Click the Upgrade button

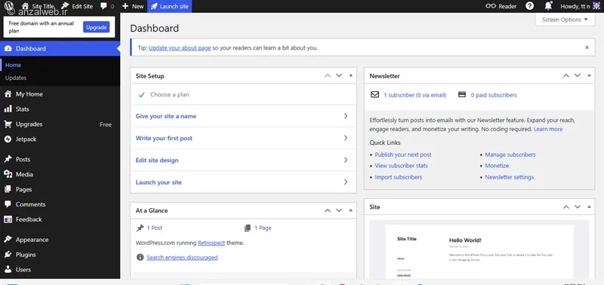97,27
